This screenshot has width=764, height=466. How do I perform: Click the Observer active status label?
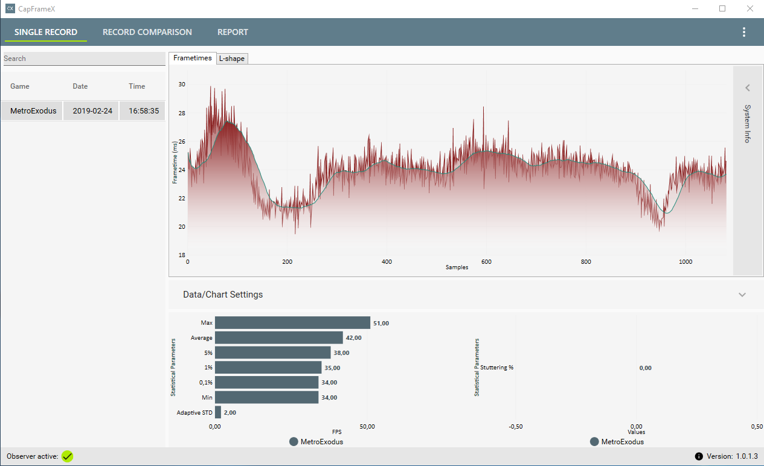click(x=33, y=456)
